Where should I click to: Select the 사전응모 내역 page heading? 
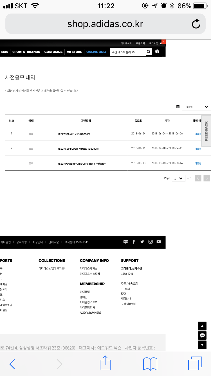tap(20, 78)
